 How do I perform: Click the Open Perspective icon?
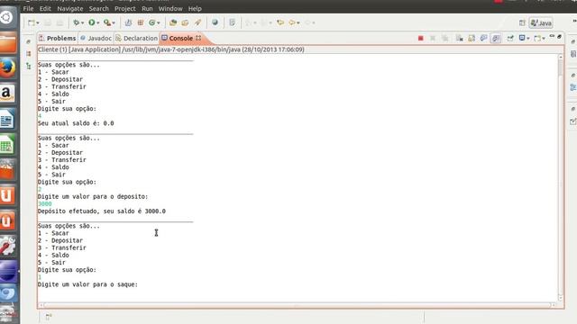[522, 22]
